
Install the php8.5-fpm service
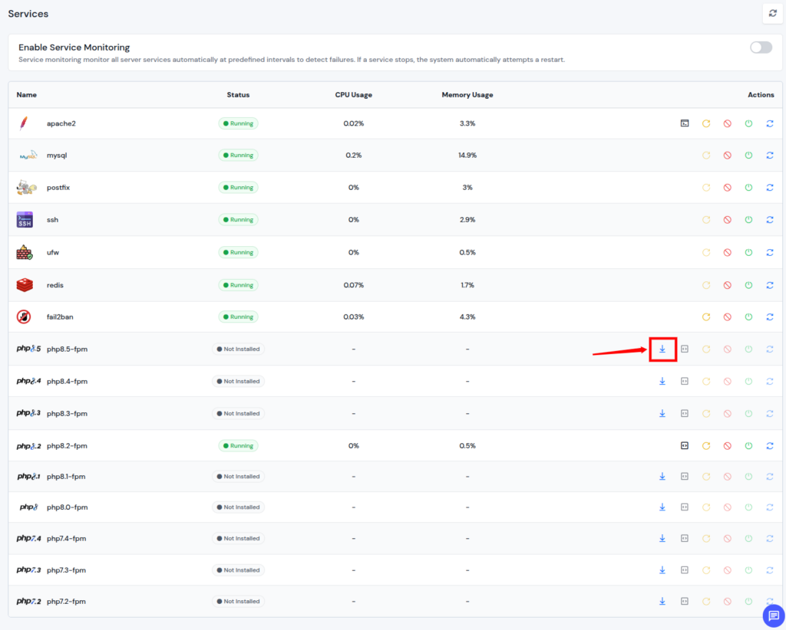click(662, 349)
